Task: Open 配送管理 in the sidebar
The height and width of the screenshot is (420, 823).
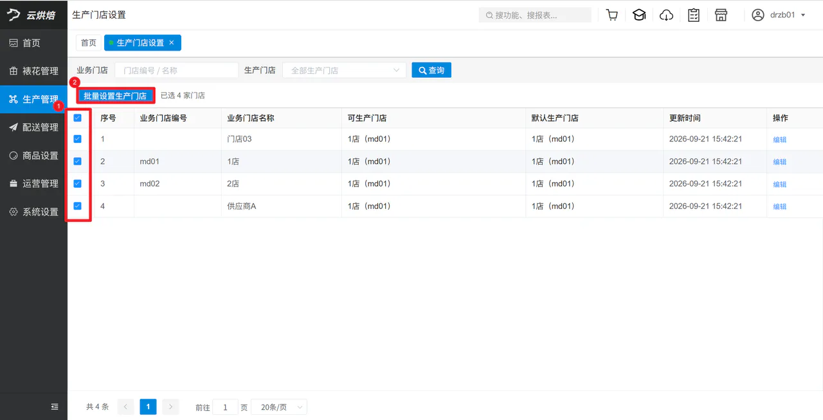Action: point(33,127)
